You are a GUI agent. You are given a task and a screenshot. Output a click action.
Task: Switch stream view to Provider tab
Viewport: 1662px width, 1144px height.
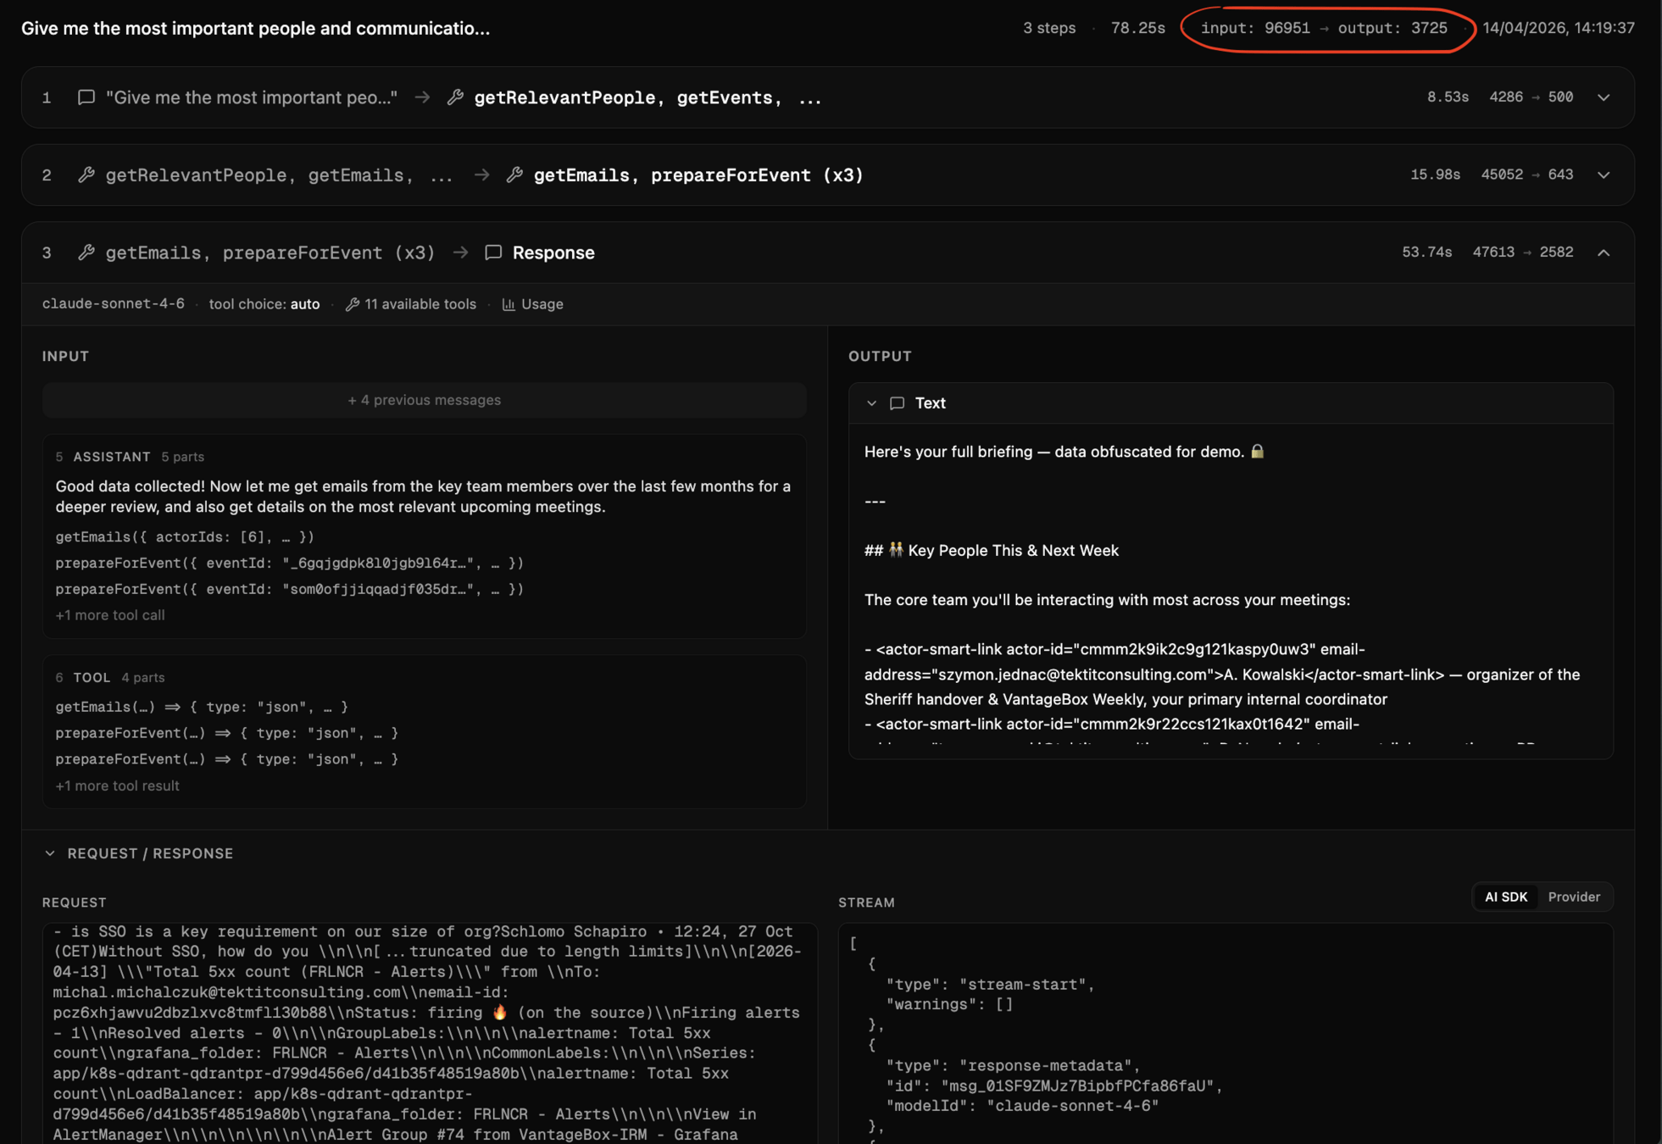[1574, 897]
